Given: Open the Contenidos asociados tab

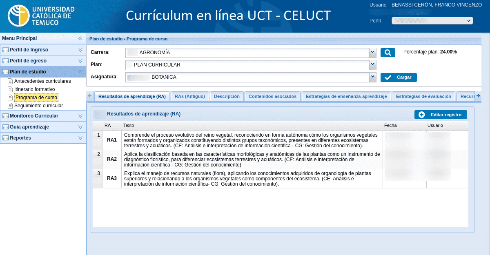Looking at the screenshot, I should [272, 96].
